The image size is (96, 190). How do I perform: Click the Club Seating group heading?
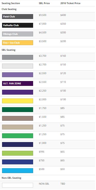[x=9, y=9]
